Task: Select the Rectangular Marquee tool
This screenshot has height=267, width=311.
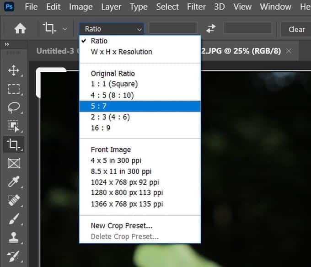Action: pyautogui.click(x=14, y=89)
